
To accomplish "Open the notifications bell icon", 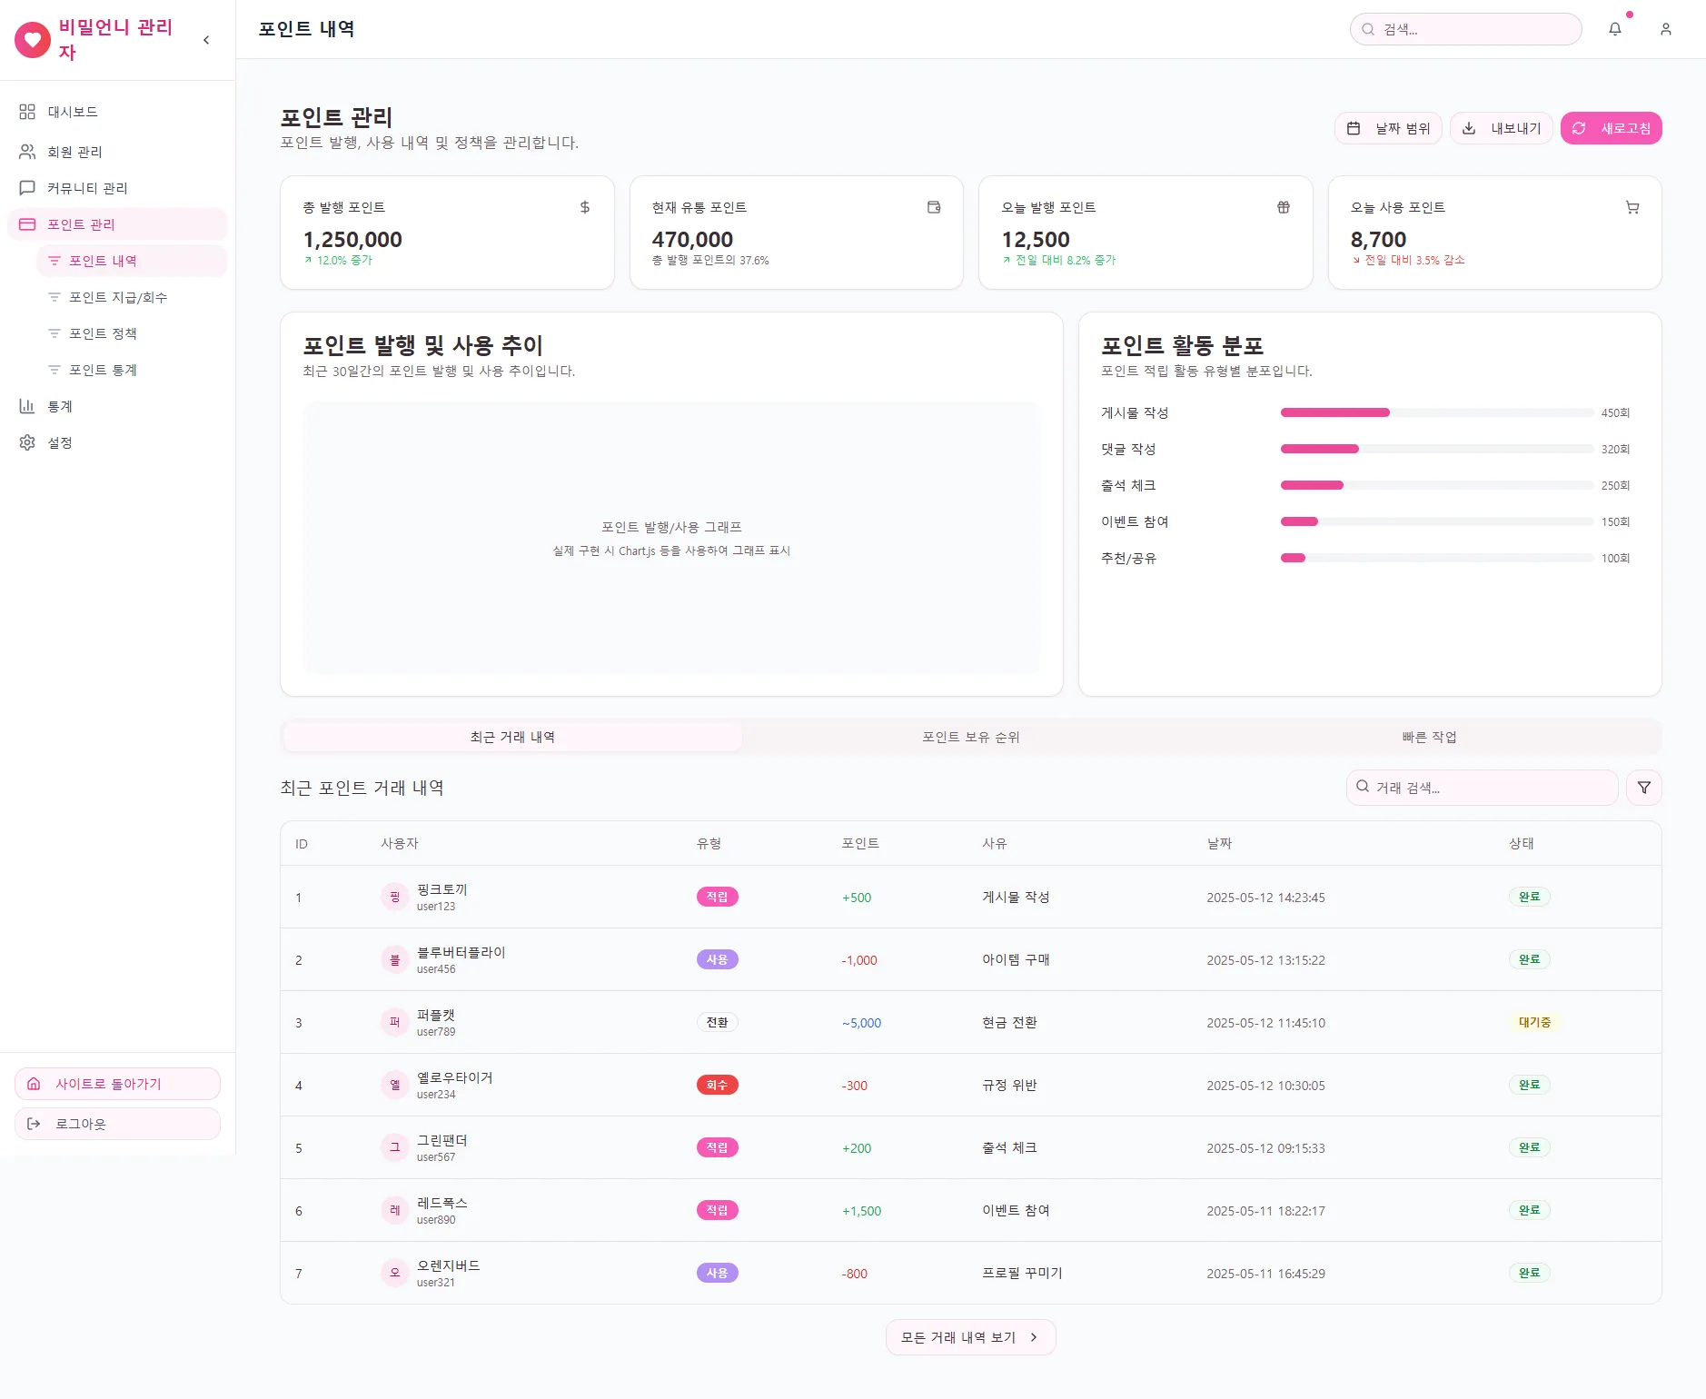I will coord(1615,29).
